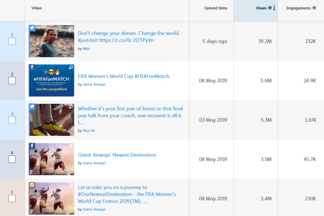The width and height of the screenshot is (324, 216).
Task: Click the 1,674 engagements value
Action: point(310,120)
